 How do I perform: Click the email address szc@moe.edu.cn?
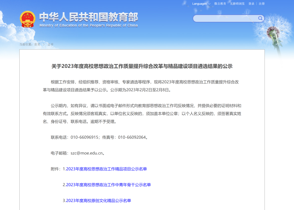87,153
